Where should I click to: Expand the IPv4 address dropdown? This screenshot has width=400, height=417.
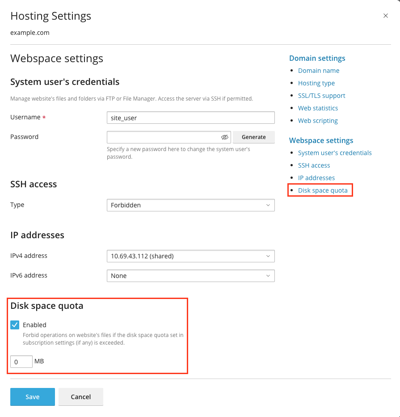(x=190, y=256)
